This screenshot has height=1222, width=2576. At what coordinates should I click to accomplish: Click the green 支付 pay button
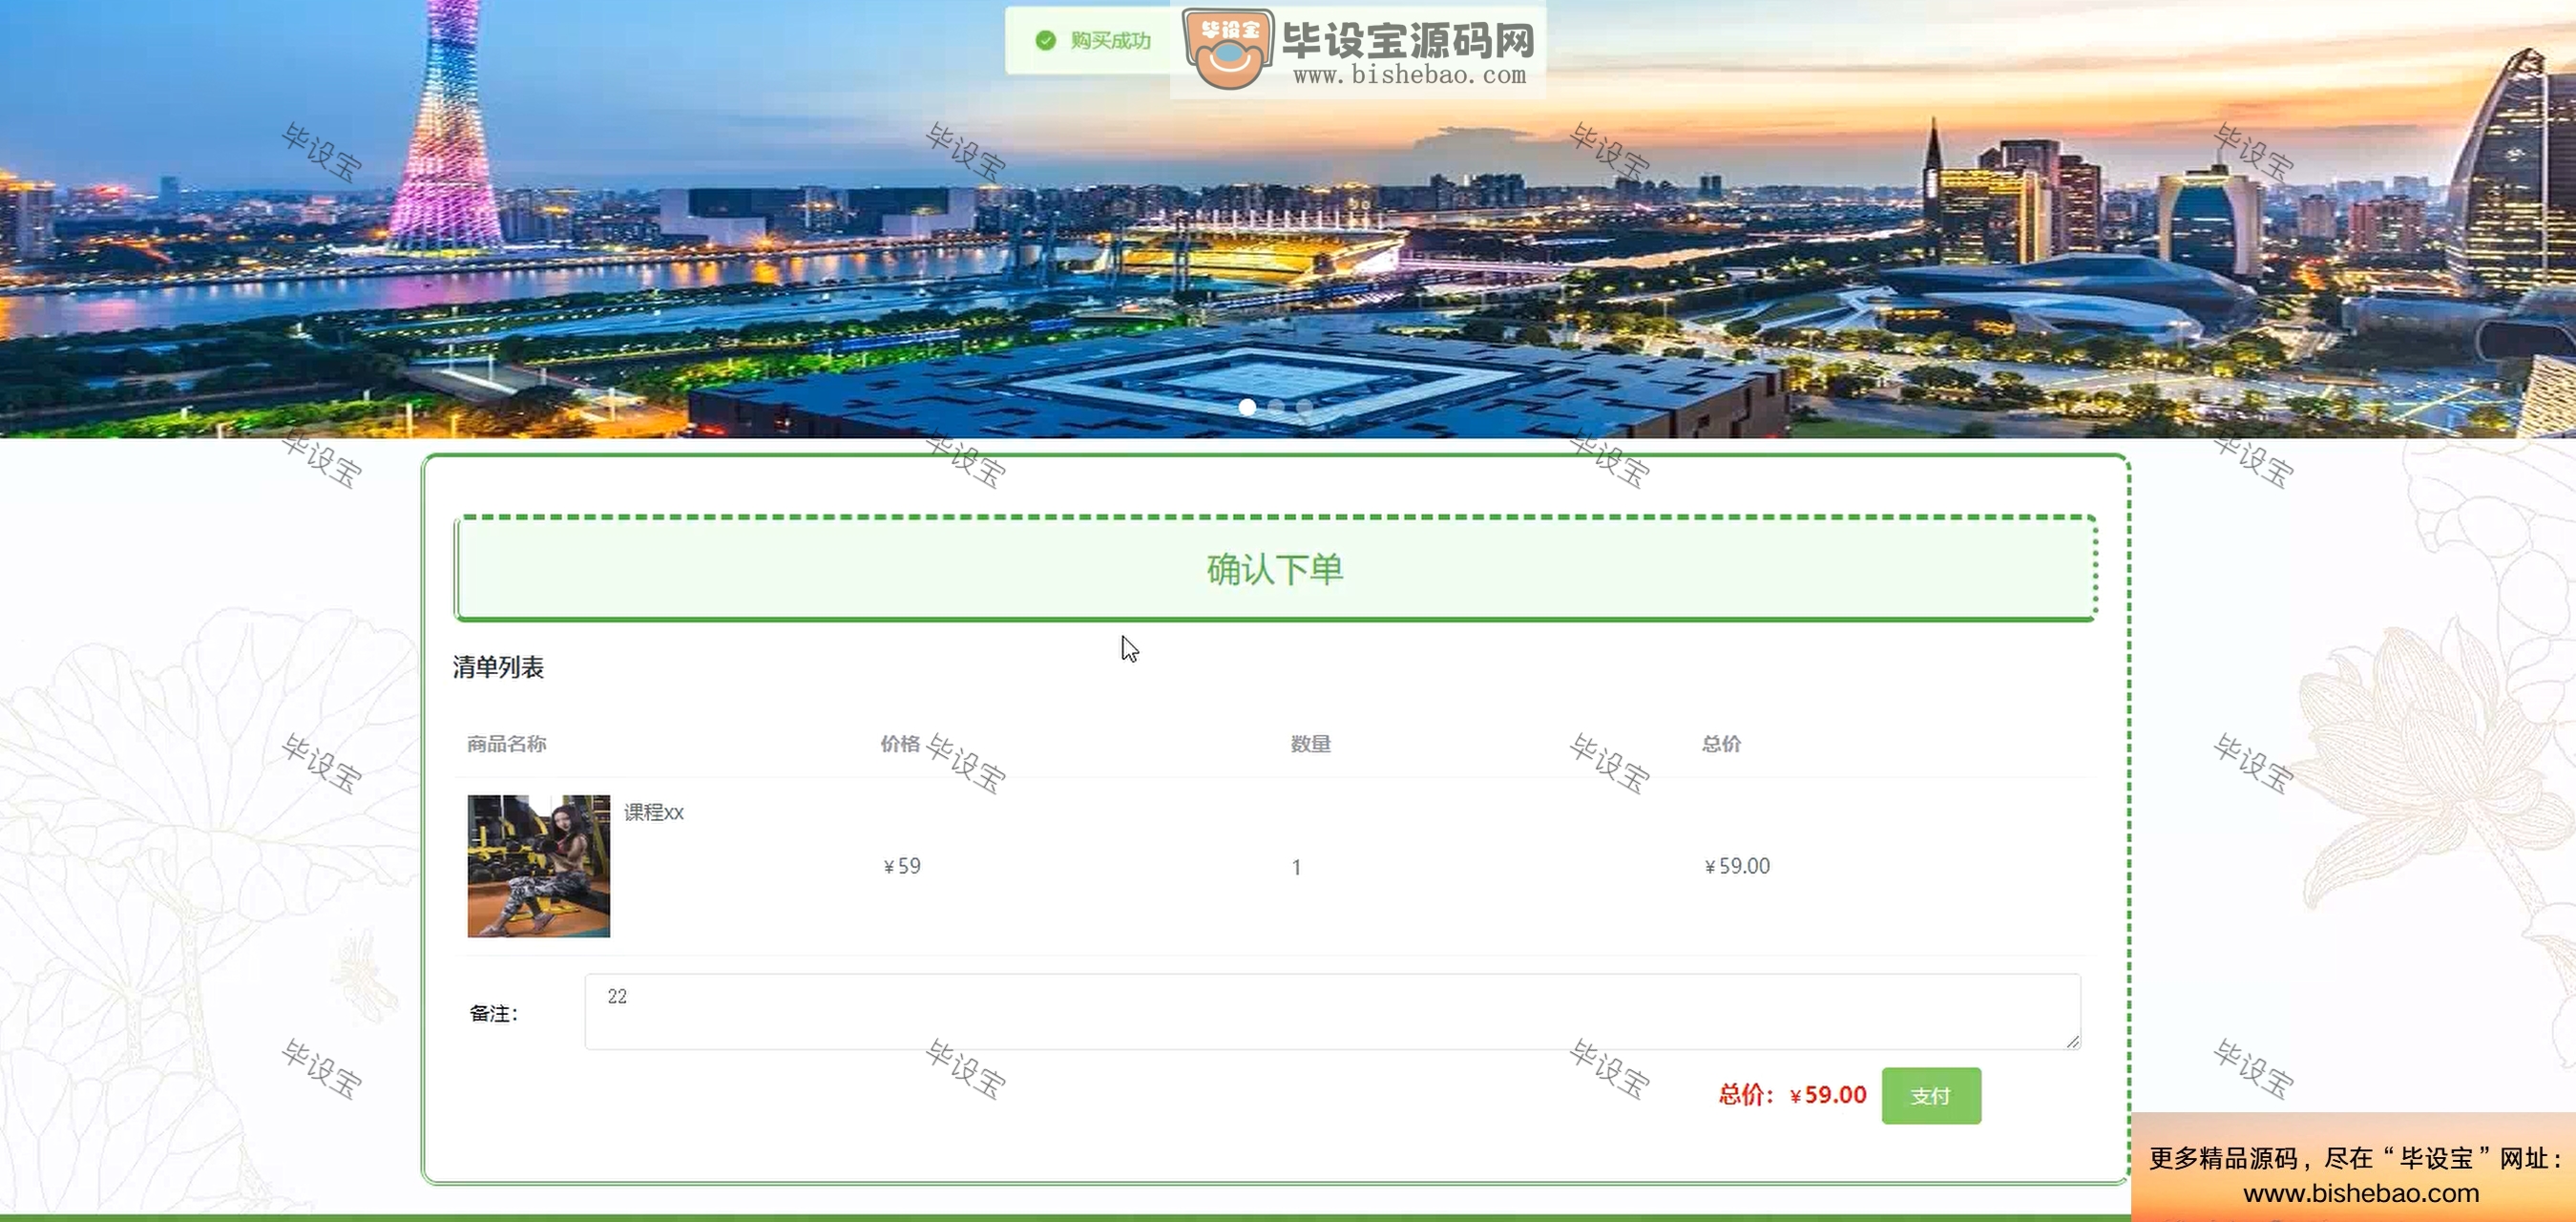click(x=1930, y=1095)
